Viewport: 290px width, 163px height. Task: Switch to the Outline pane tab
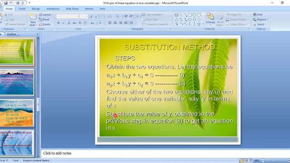(x=11, y=34)
